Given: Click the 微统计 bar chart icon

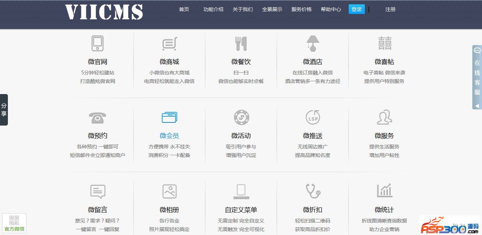Looking at the screenshot, I should [385, 191].
